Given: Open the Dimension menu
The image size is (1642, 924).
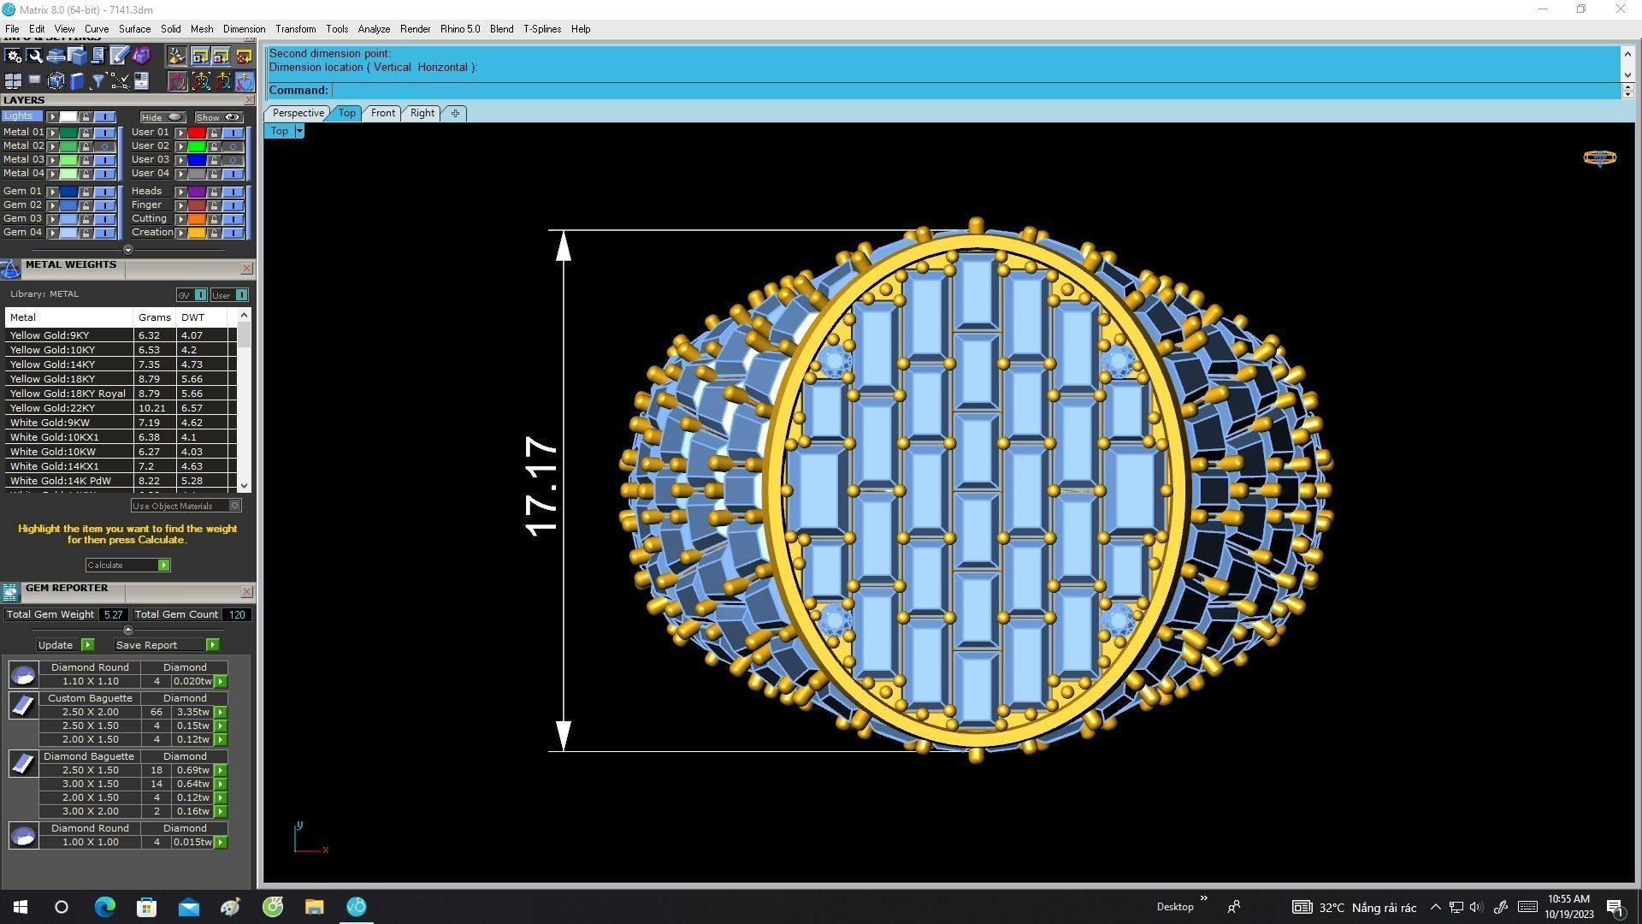Looking at the screenshot, I should 244,29.
